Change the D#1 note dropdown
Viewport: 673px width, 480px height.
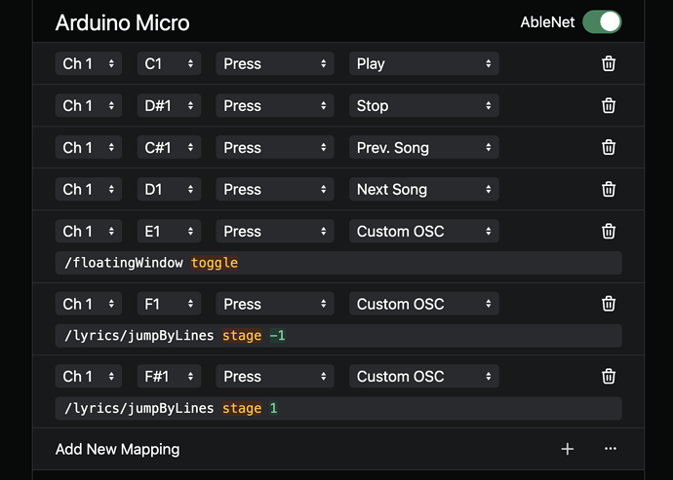point(169,105)
